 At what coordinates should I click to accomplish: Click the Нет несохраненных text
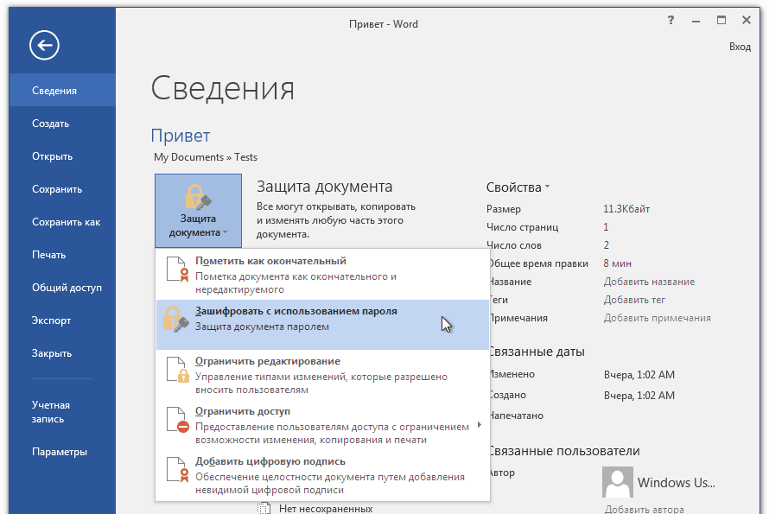pyautogui.click(x=326, y=509)
